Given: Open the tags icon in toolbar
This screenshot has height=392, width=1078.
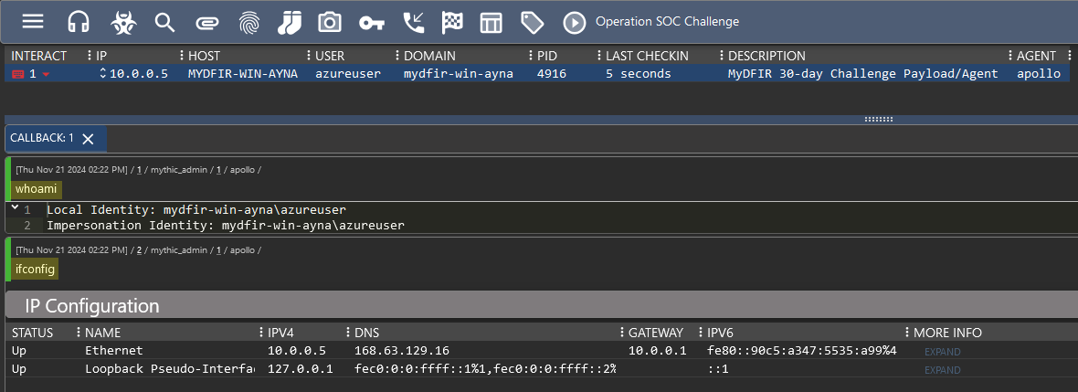Looking at the screenshot, I should [532, 22].
